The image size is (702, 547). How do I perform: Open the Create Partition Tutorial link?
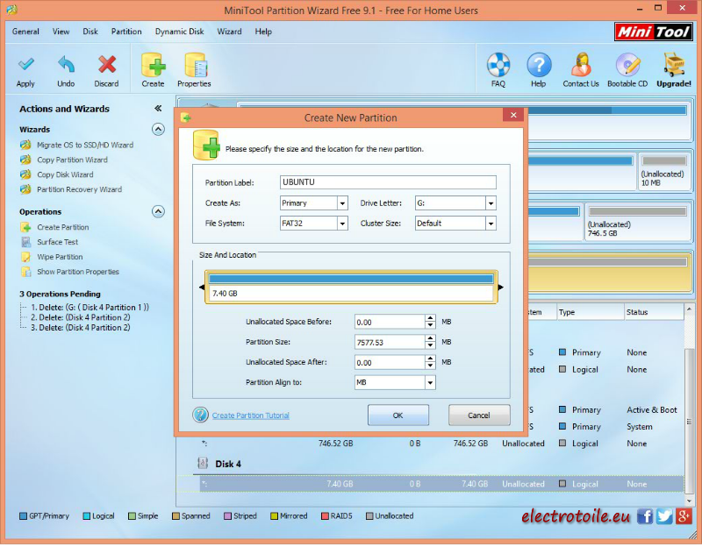click(250, 416)
